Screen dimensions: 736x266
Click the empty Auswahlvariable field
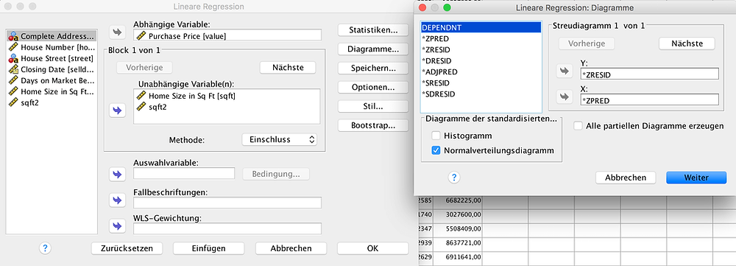184,173
